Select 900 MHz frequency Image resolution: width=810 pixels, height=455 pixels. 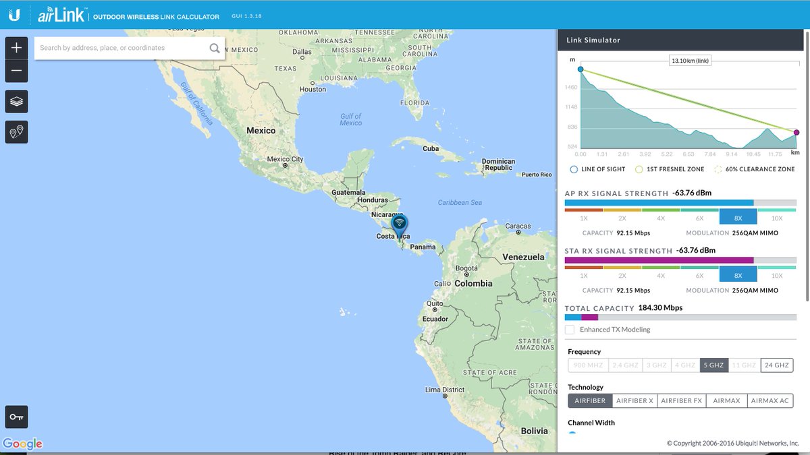(588, 365)
